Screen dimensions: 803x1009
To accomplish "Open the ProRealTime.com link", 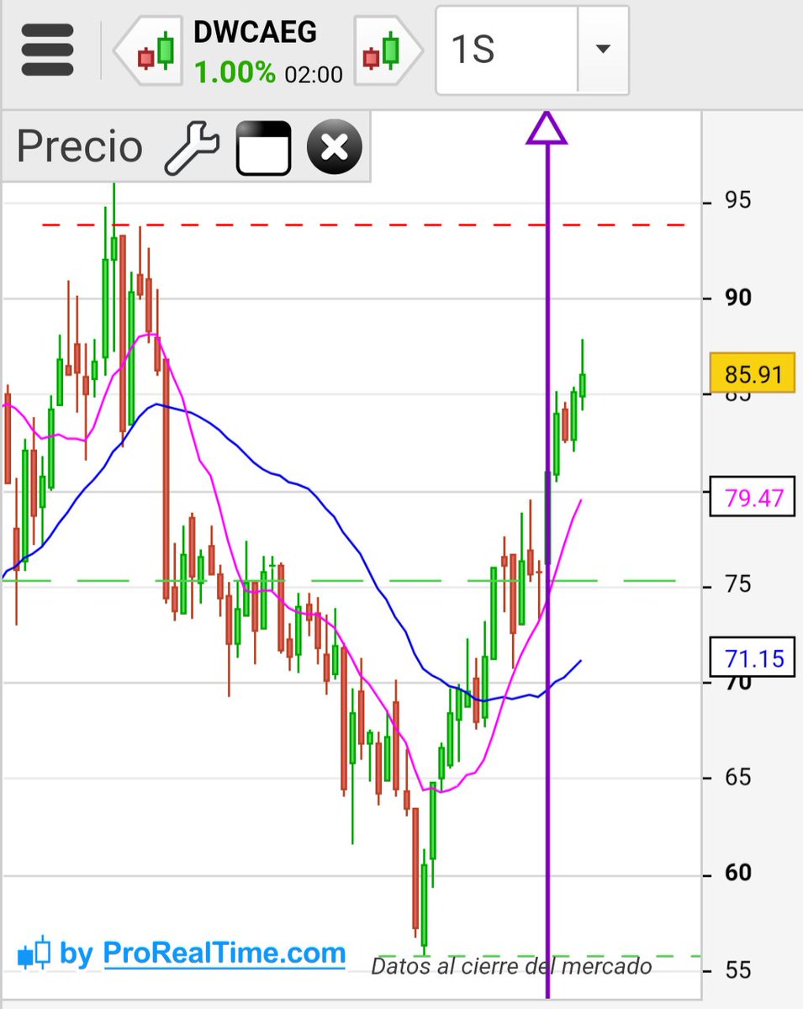I will tap(225, 954).
